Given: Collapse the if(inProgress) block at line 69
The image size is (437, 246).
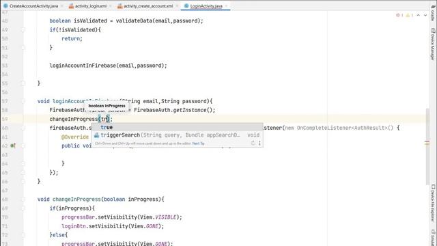Looking at the screenshot, I should (23, 208).
